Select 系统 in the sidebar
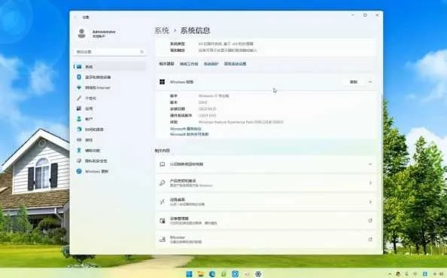The height and width of the screenshot is (278, 447). tap(110, 66)
